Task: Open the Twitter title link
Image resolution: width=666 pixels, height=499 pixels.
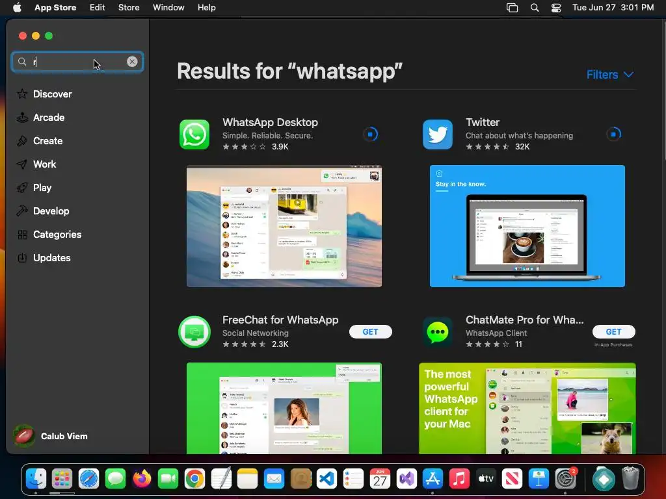Action: pyautogui.click(x=483, y=122)
